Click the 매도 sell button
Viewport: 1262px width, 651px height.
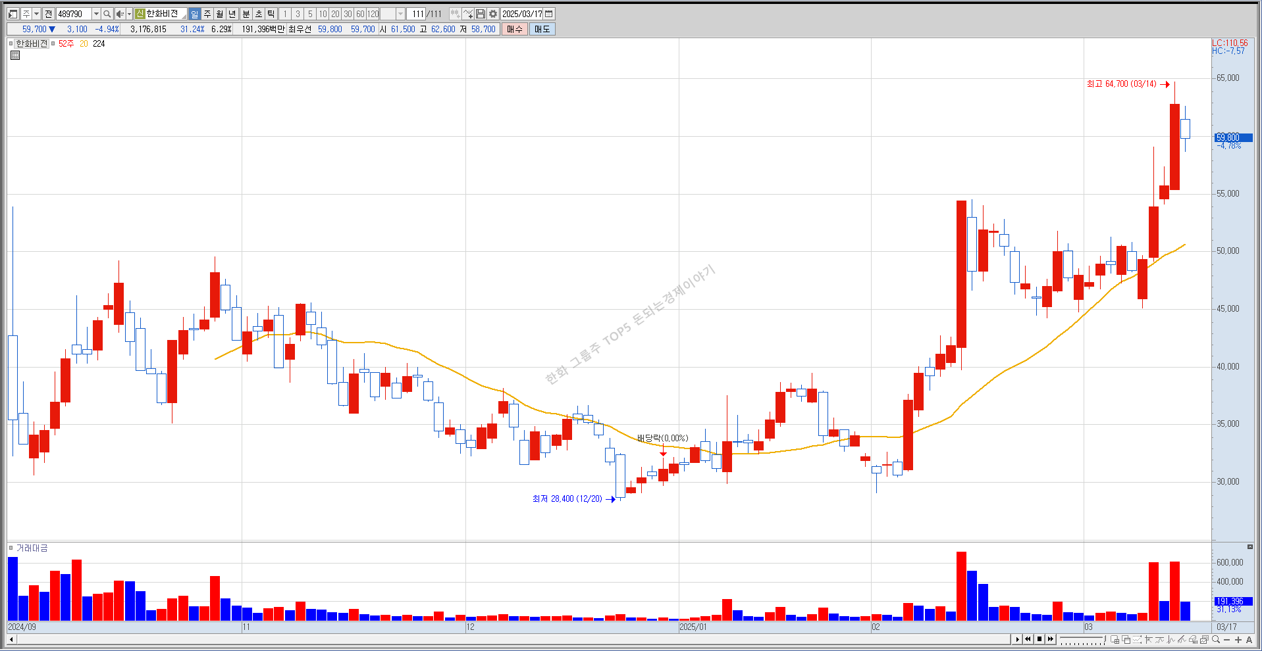(542, 29)
